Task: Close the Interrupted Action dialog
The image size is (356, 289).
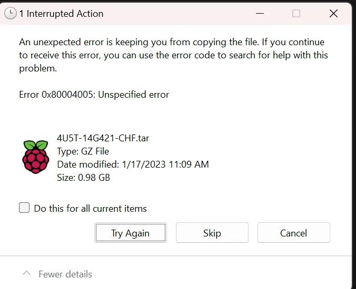Action: (x=333, y=14)
